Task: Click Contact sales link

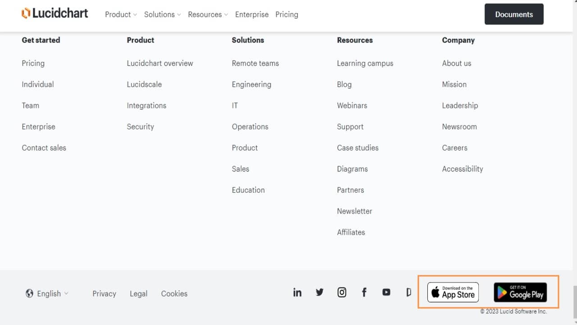Action: 44,148
